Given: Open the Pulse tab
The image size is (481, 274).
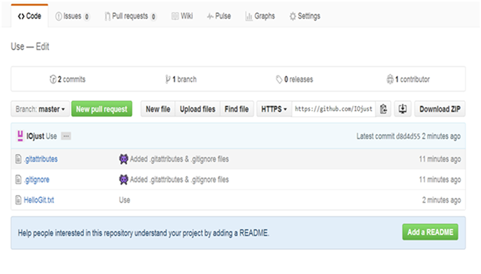Looking at the screenshot, I should tap(219, 16).
